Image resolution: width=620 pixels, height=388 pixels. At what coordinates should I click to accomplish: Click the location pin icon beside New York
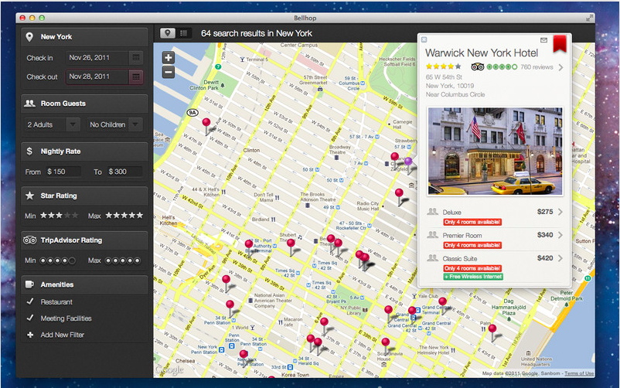(x=29, y=37)
